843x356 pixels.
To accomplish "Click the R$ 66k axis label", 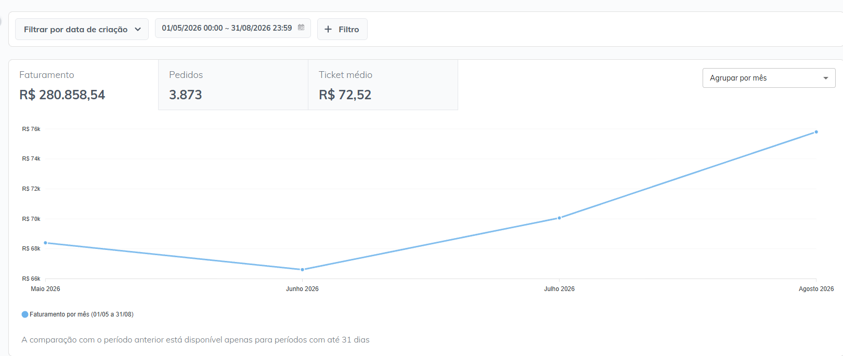I will click(31, 279).
